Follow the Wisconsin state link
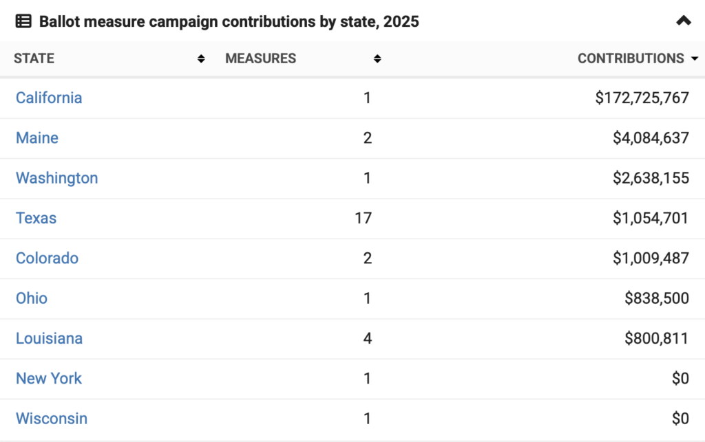Screen dimensions: 705x442 52,419
